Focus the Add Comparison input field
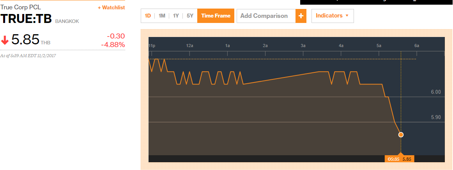Viewport: 453px width, 170px height. tap(266, 16)
